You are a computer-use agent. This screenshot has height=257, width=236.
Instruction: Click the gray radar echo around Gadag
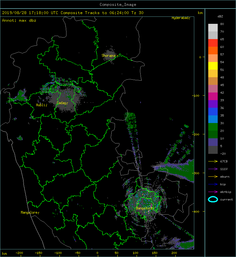click(x=65, y=100)
